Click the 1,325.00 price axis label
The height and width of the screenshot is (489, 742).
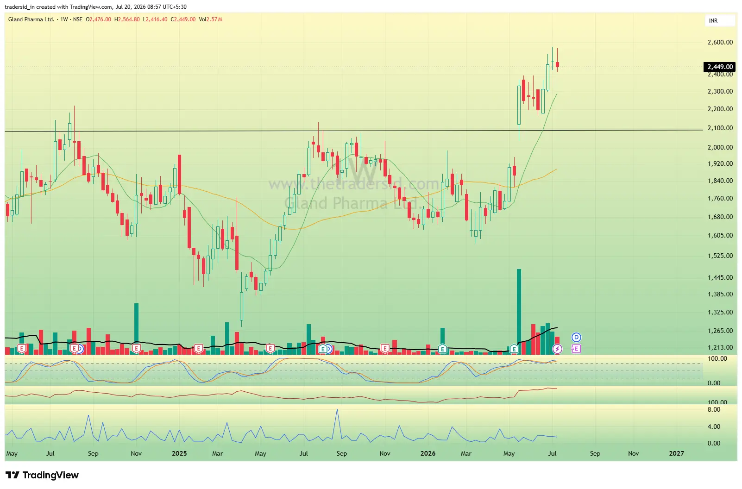[x=720, y=312]
